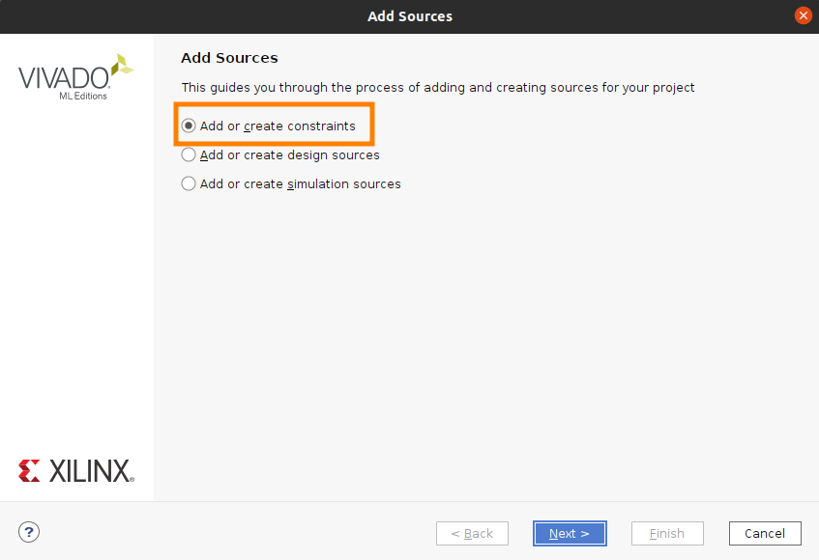Click the wizard description sentence
The width and height of the screenshot is (819, 560).
[438, 88]
